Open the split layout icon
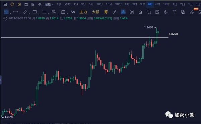201x124 pixels. (33, 4)
